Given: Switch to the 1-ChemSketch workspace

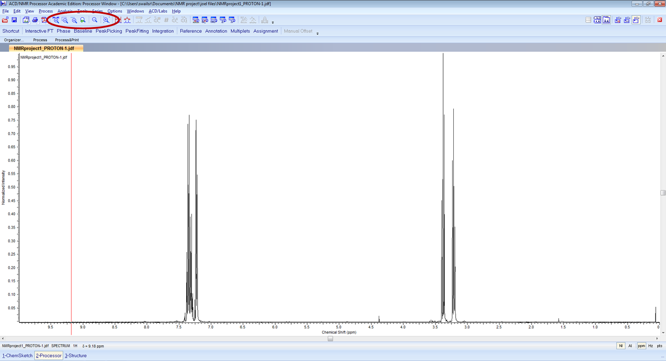Looking at the screenshot, I should tap(17, 356).
